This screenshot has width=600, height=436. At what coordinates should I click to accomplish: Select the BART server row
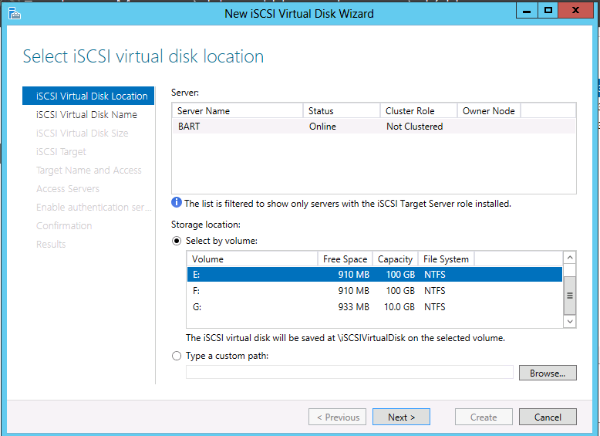[374, 127]
